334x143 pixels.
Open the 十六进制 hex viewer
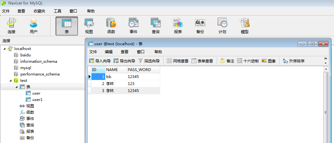[x=248, y=61]
